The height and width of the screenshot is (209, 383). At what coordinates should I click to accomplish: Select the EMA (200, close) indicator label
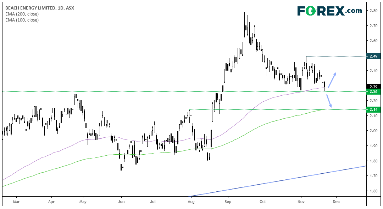22,14
